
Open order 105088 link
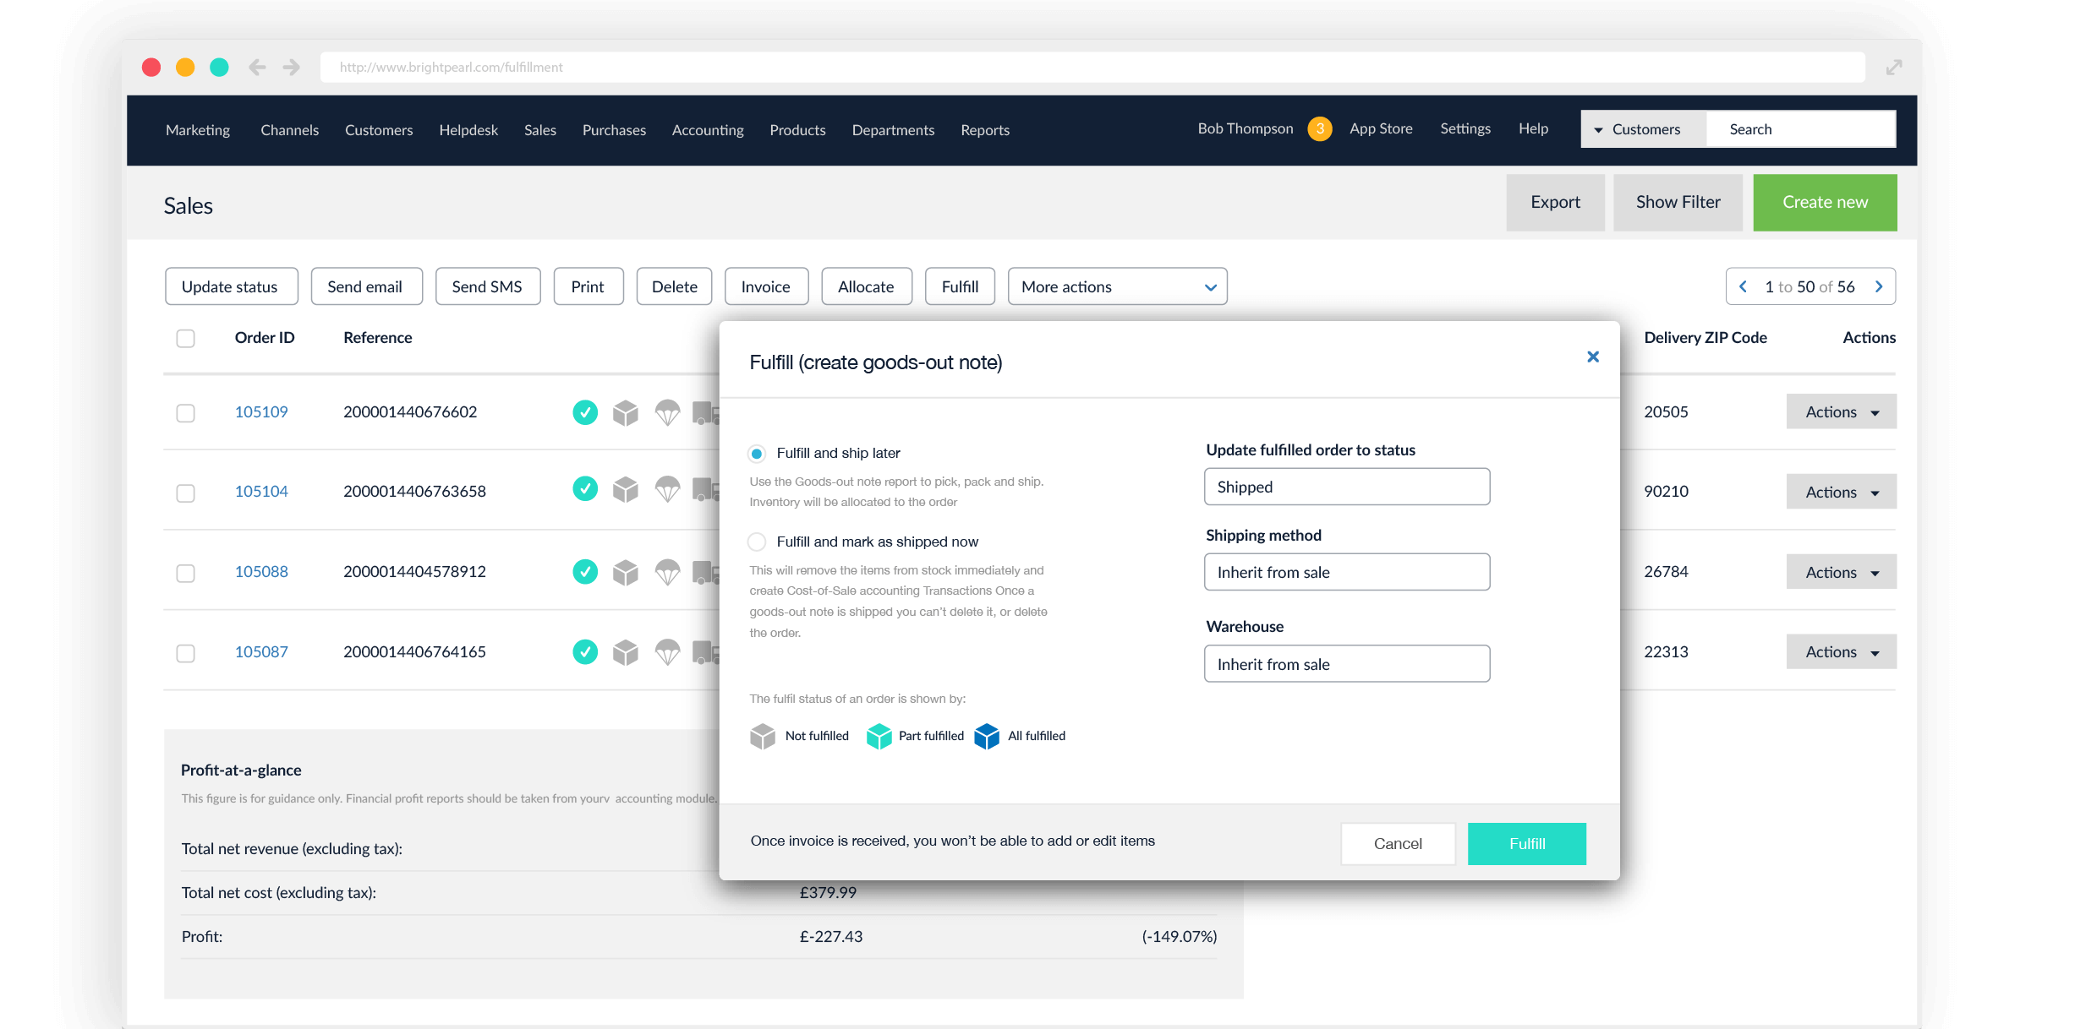coord(261,572)
